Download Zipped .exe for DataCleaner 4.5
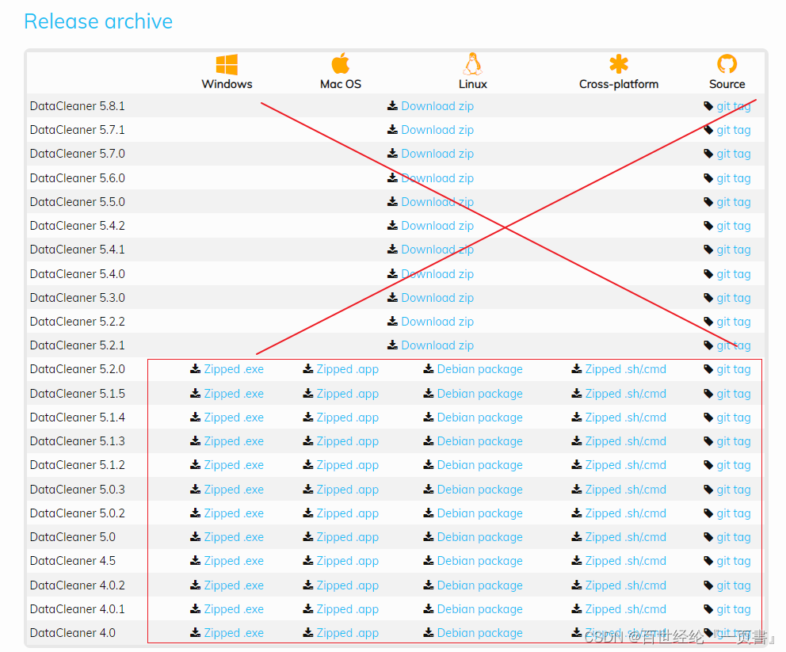 (x=234, y=561)
